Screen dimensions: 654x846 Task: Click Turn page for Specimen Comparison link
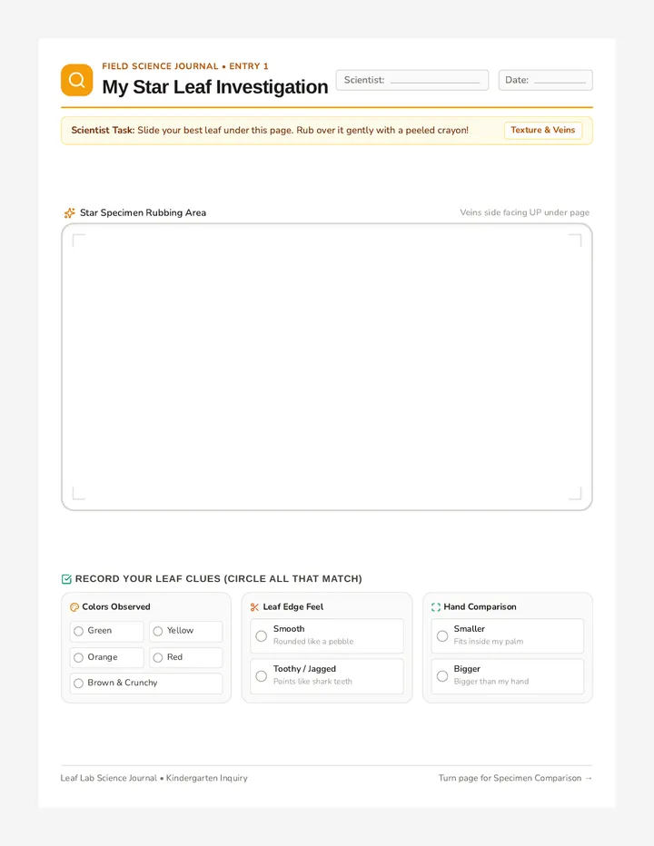[515, 778]
